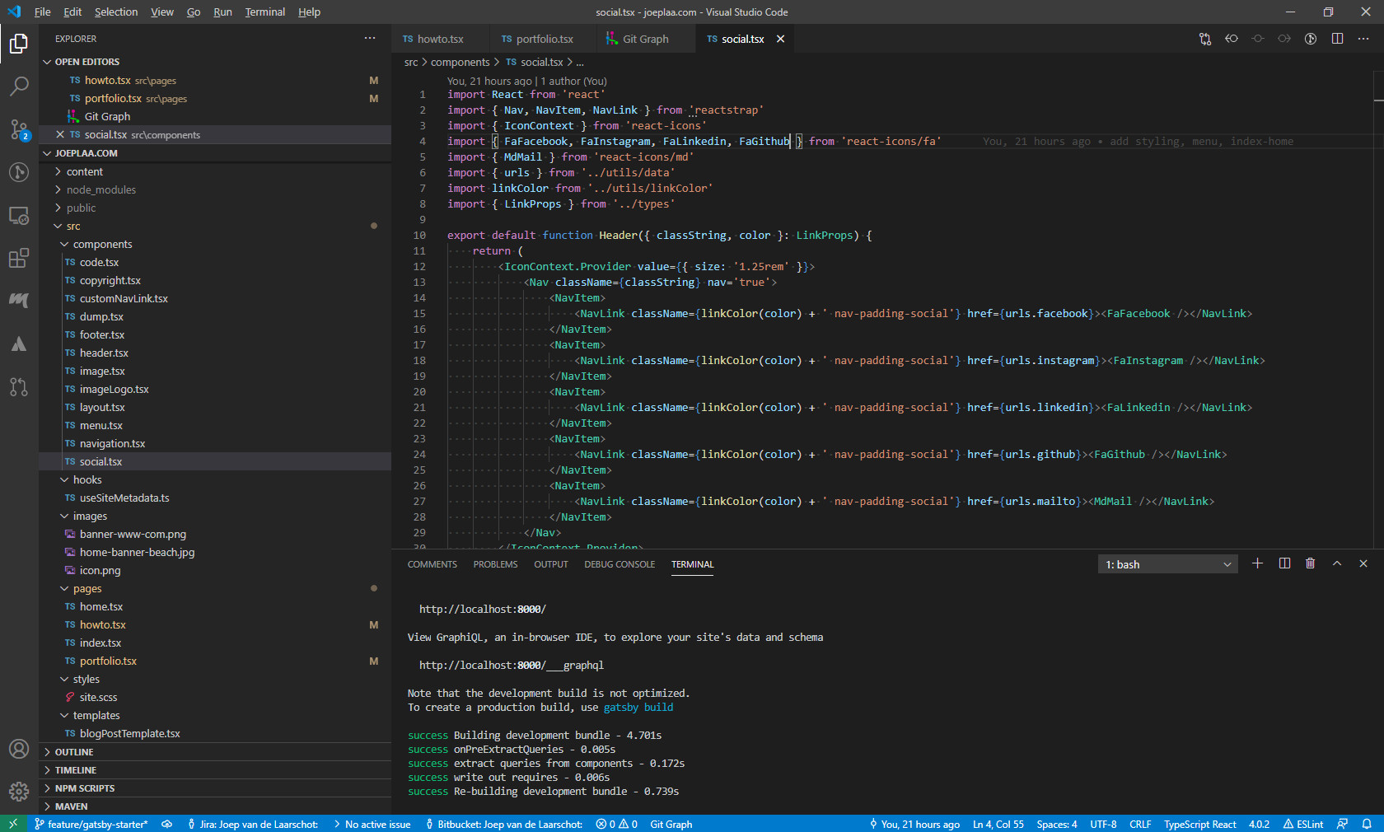1384x832 pixels.
Task: Expand the OUTLINE section
Action: (74, 752)
